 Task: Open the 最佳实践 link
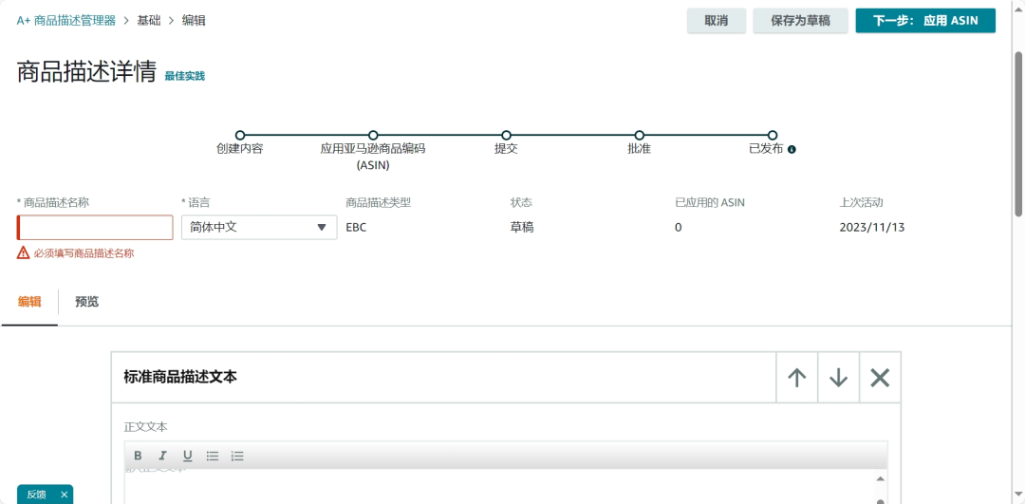pyautogui.click(x=184, y=77)
